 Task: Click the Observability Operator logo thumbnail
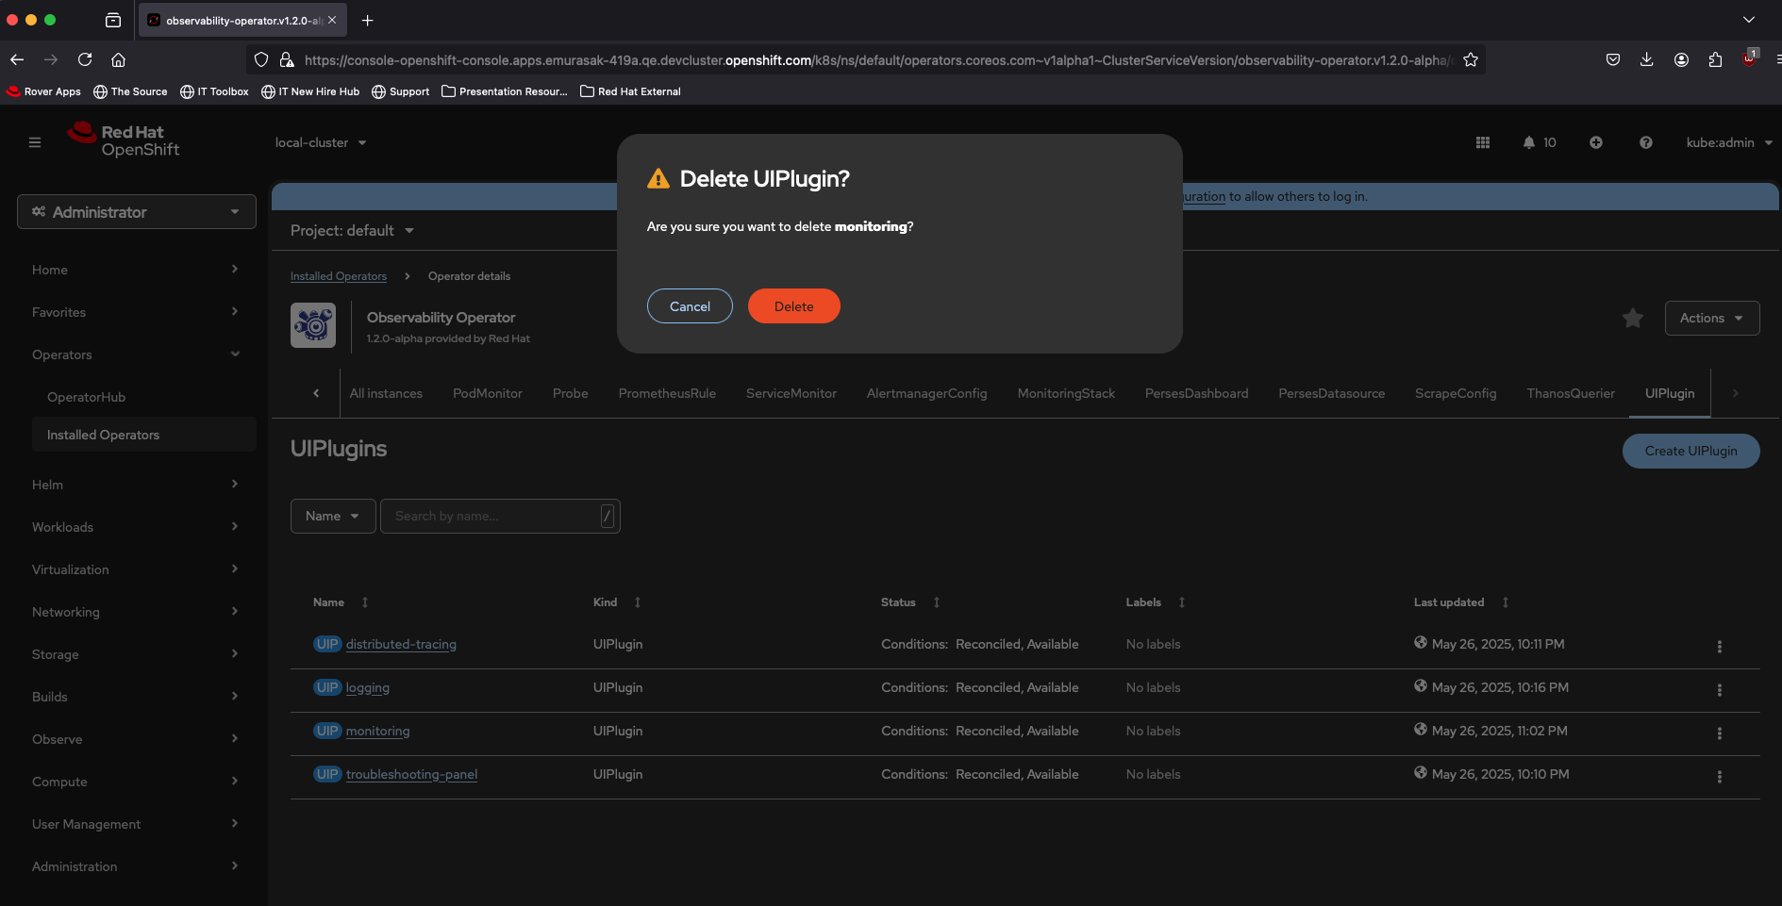tap(313, 325)
